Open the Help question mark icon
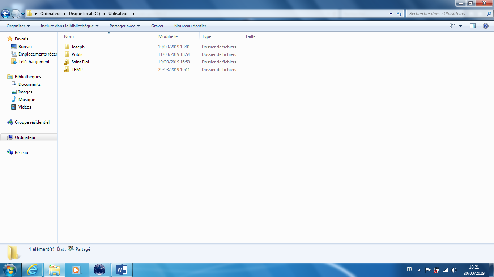This screenshot has height=277, width=494. click(x=486, y=26)
